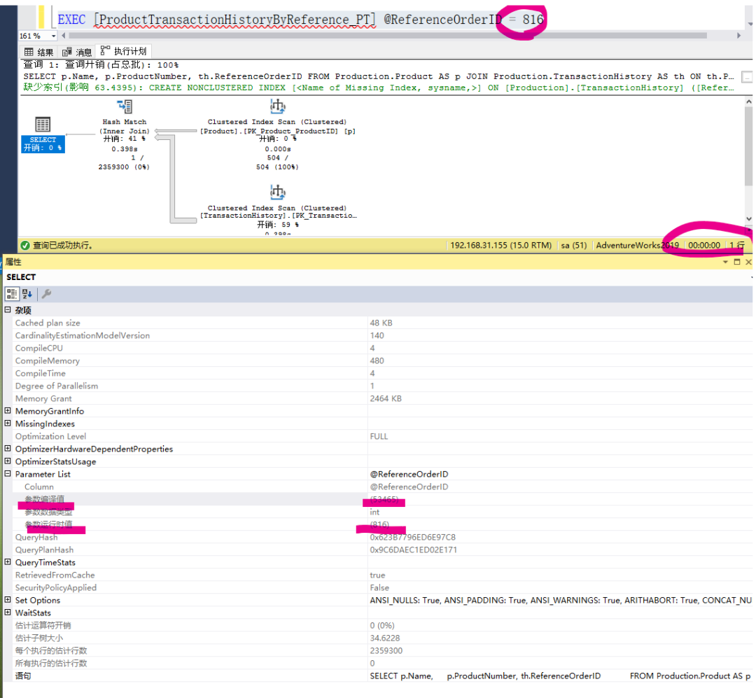
Task: Click the Product Clustered Index Scan icon
Action: tap(278, 106)
